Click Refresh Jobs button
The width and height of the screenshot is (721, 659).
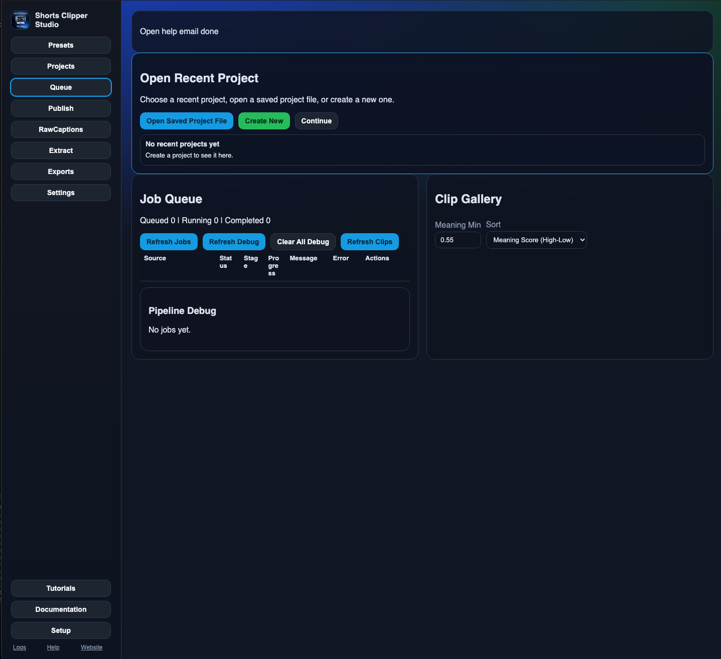pos(169,242)
